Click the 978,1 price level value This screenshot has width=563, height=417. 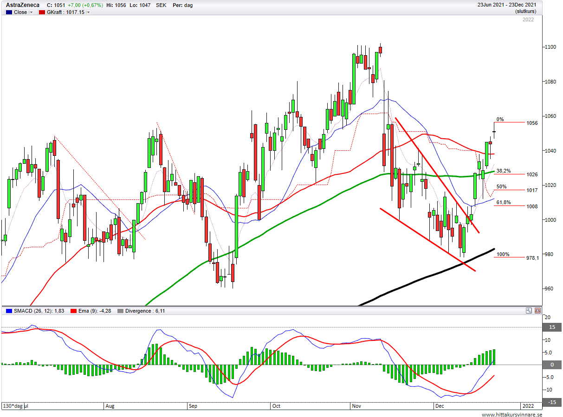click(x=532, y=258)
